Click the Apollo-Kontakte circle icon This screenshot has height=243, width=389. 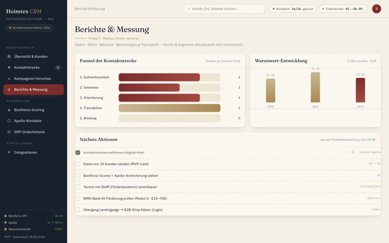tap(9, 121)
